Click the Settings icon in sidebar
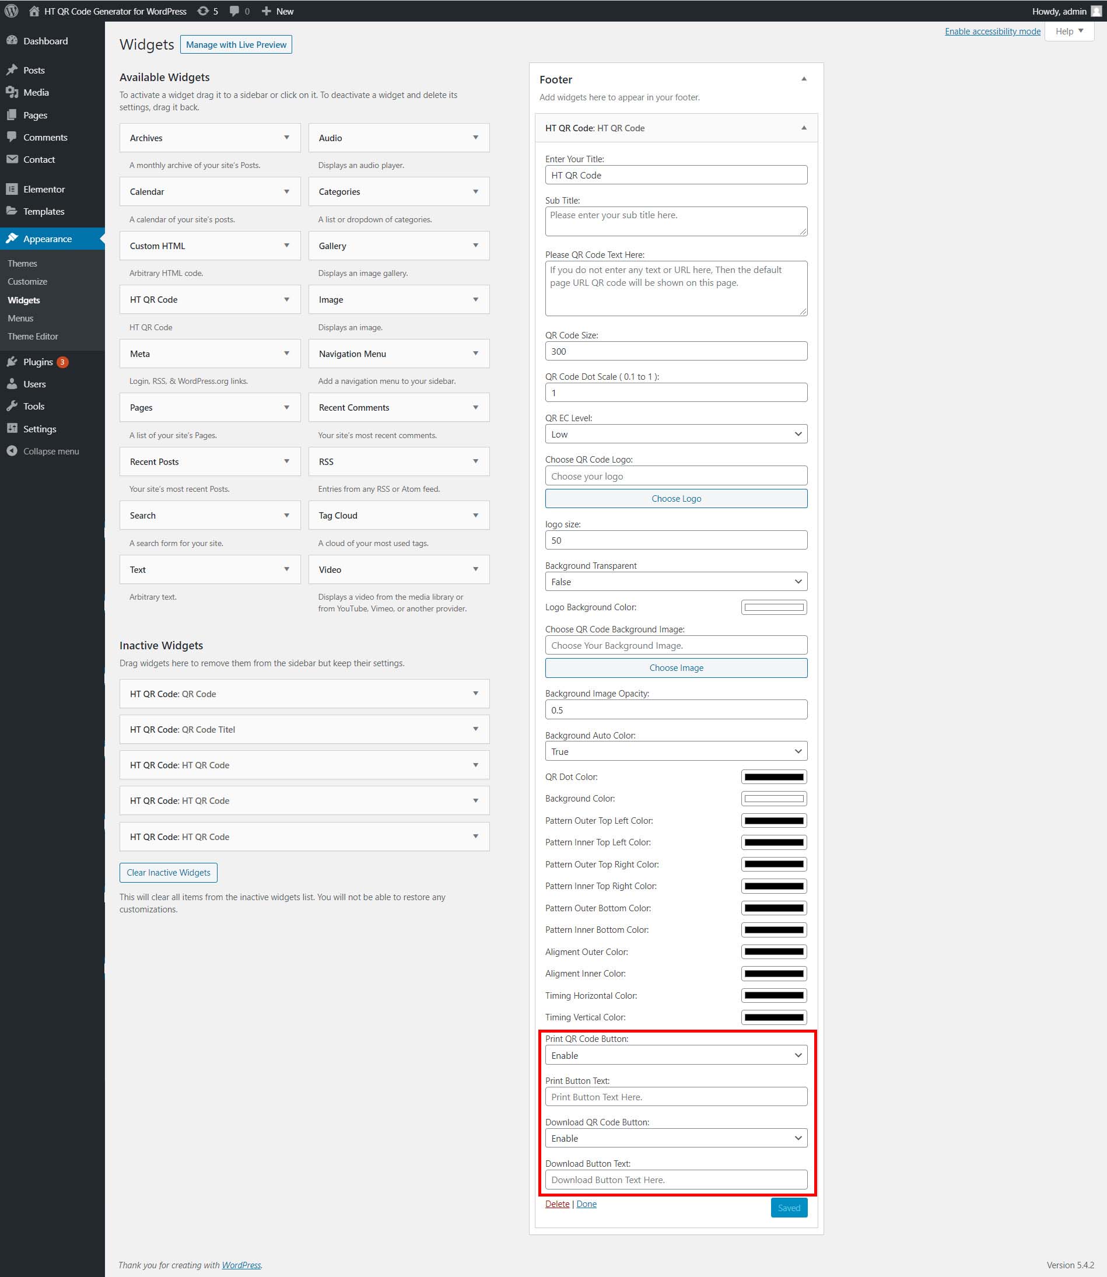Viewport: 1107px width, 1277px height. point(12,429)
